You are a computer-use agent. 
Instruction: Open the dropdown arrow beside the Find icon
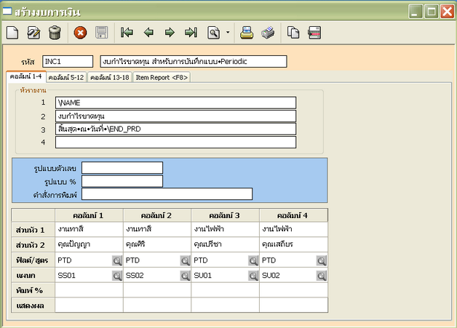tap(228, 32)
